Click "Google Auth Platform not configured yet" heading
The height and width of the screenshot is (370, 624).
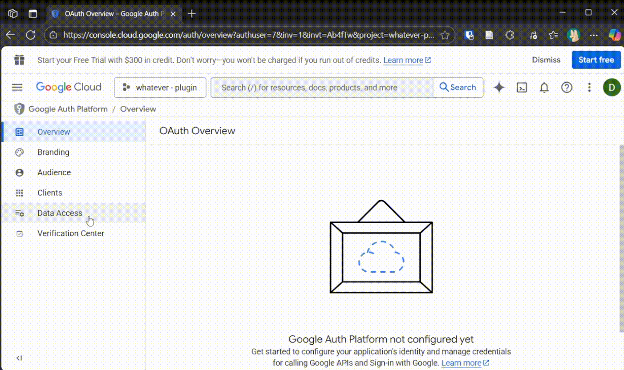pos(381,340)
